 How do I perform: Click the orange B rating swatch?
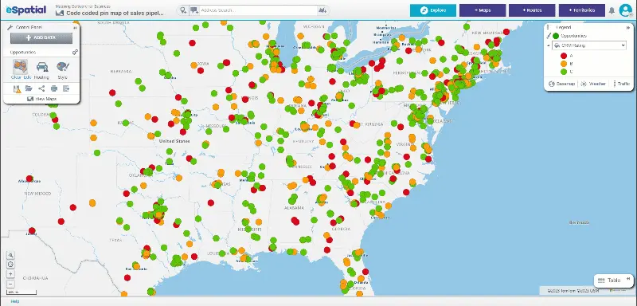[564, 64]
